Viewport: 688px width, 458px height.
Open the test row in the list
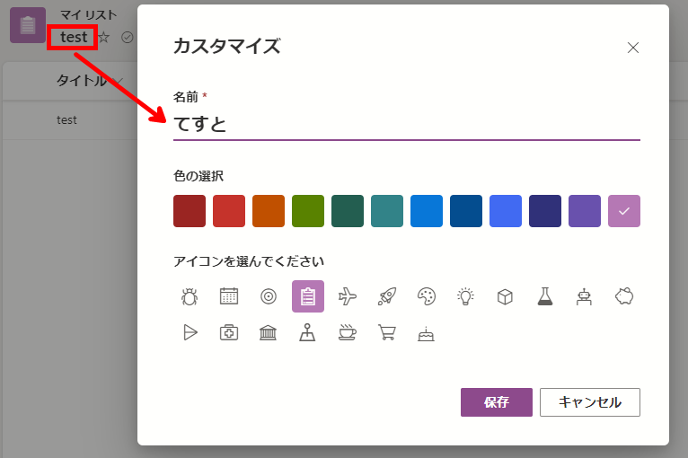66,119
